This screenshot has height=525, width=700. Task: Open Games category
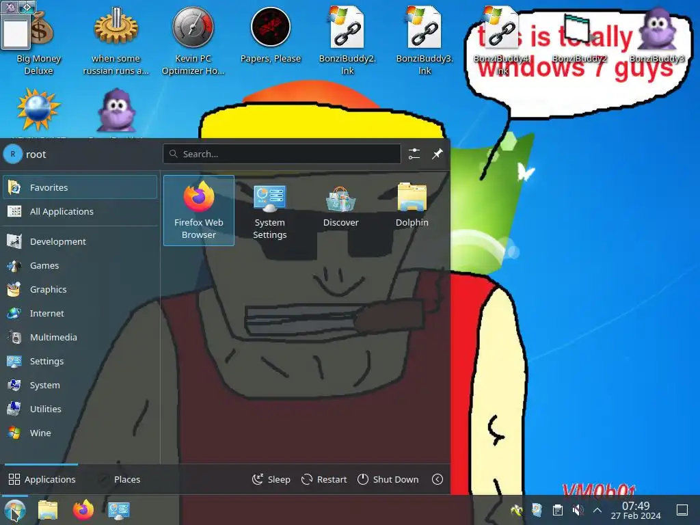(80, 266)
